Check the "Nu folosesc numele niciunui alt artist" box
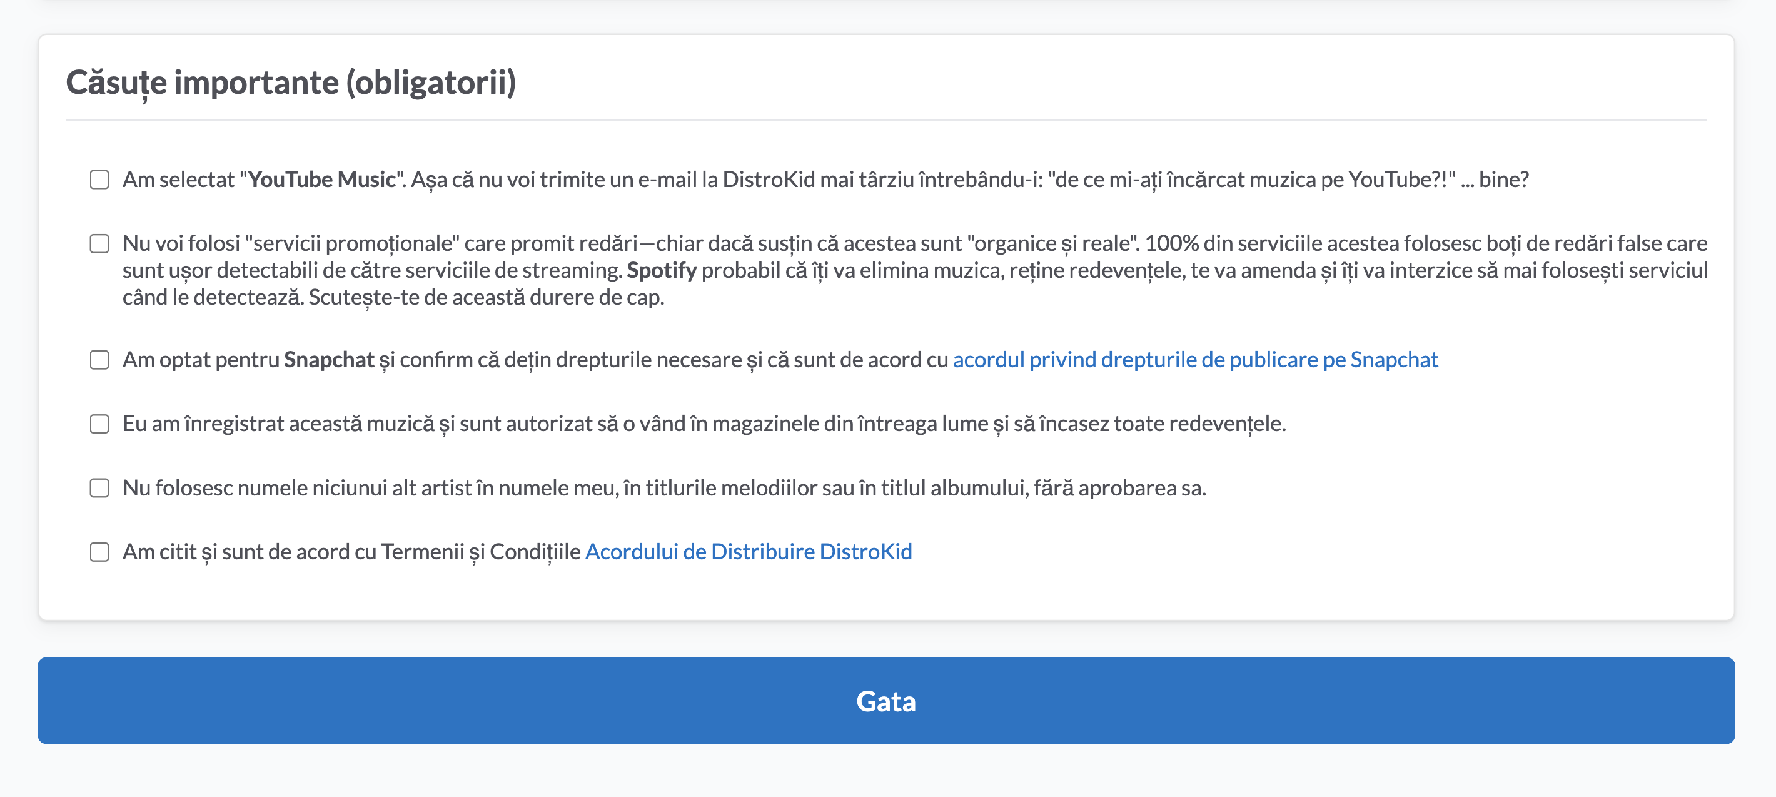Image resolution: width=1776 pixels, height=797 pixels. coord(100,488)
